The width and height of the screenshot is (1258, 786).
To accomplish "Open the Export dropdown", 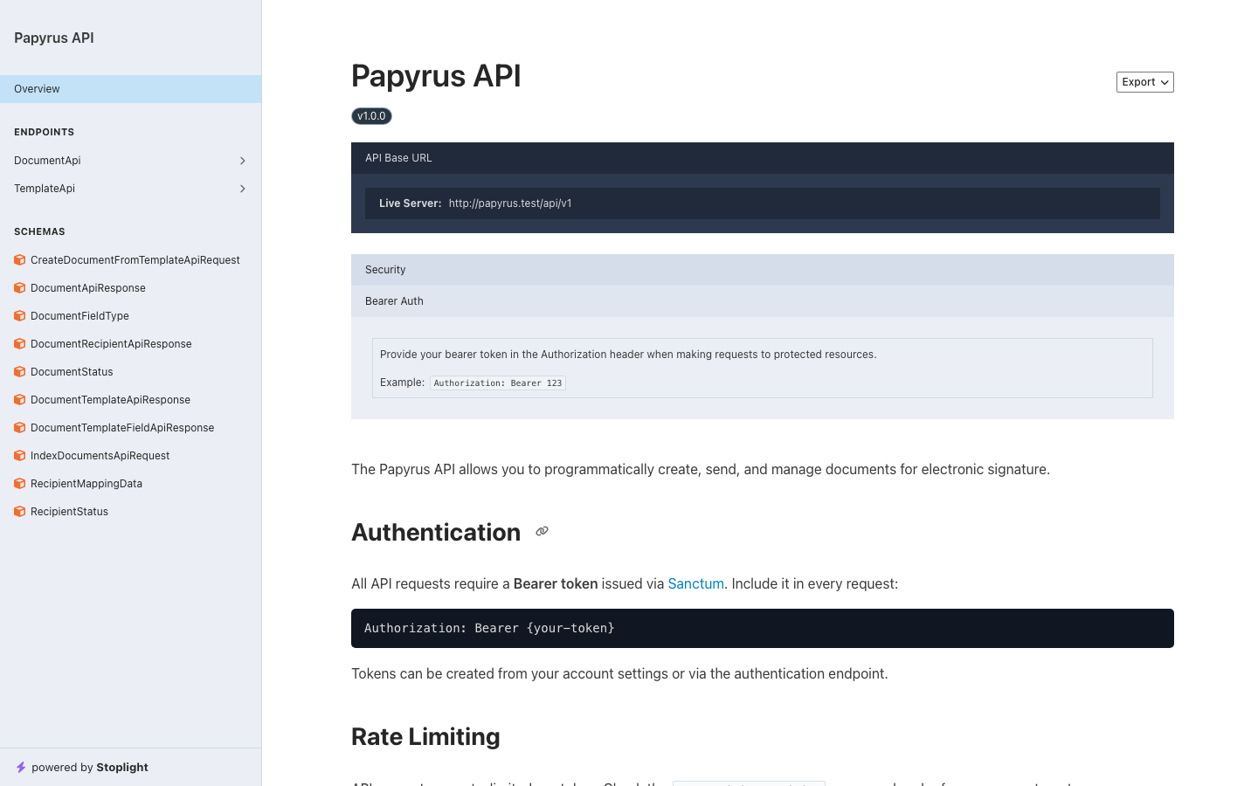I will [x=1144, y=81].
